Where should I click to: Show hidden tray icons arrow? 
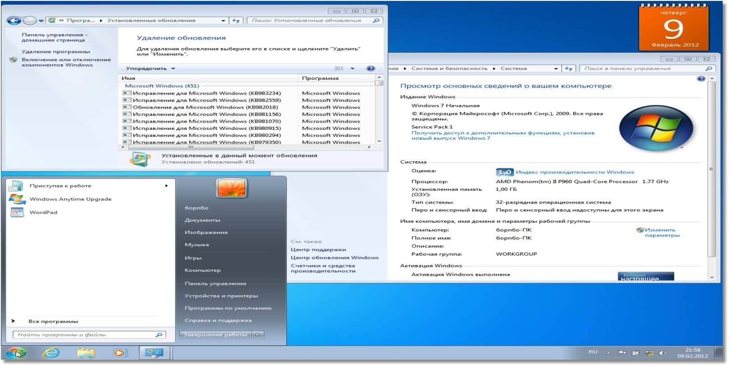608,353
